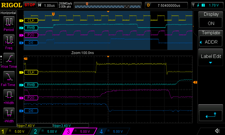Click the speaker sound icon

217,131
